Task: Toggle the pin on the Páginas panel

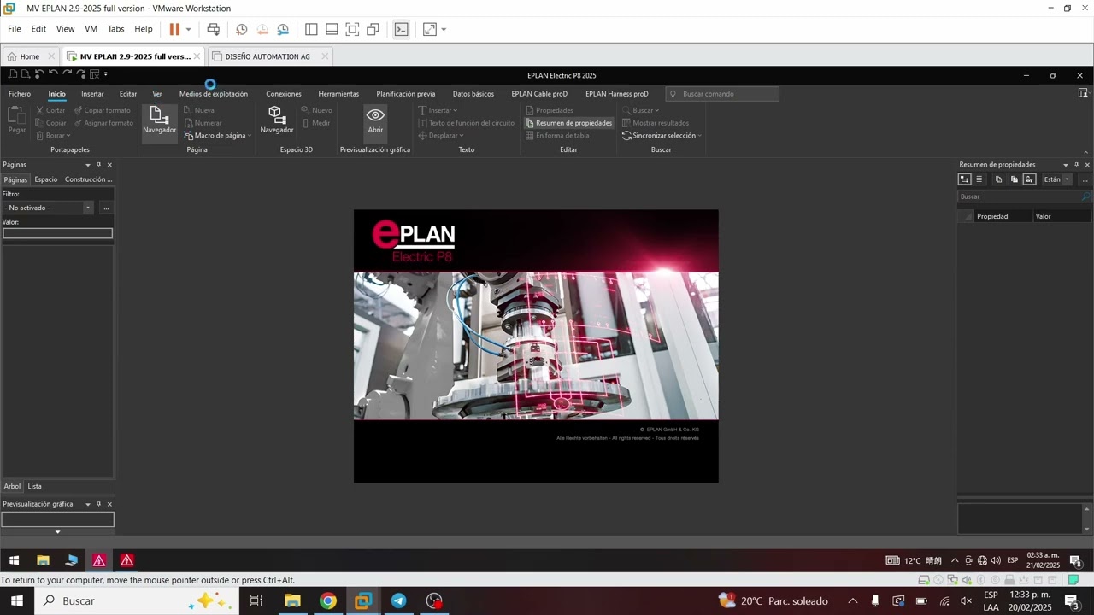Action: point(98,165)
